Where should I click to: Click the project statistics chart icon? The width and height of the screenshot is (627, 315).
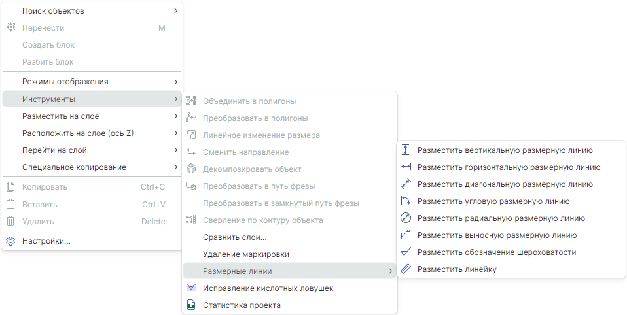[x=191, y=305]
